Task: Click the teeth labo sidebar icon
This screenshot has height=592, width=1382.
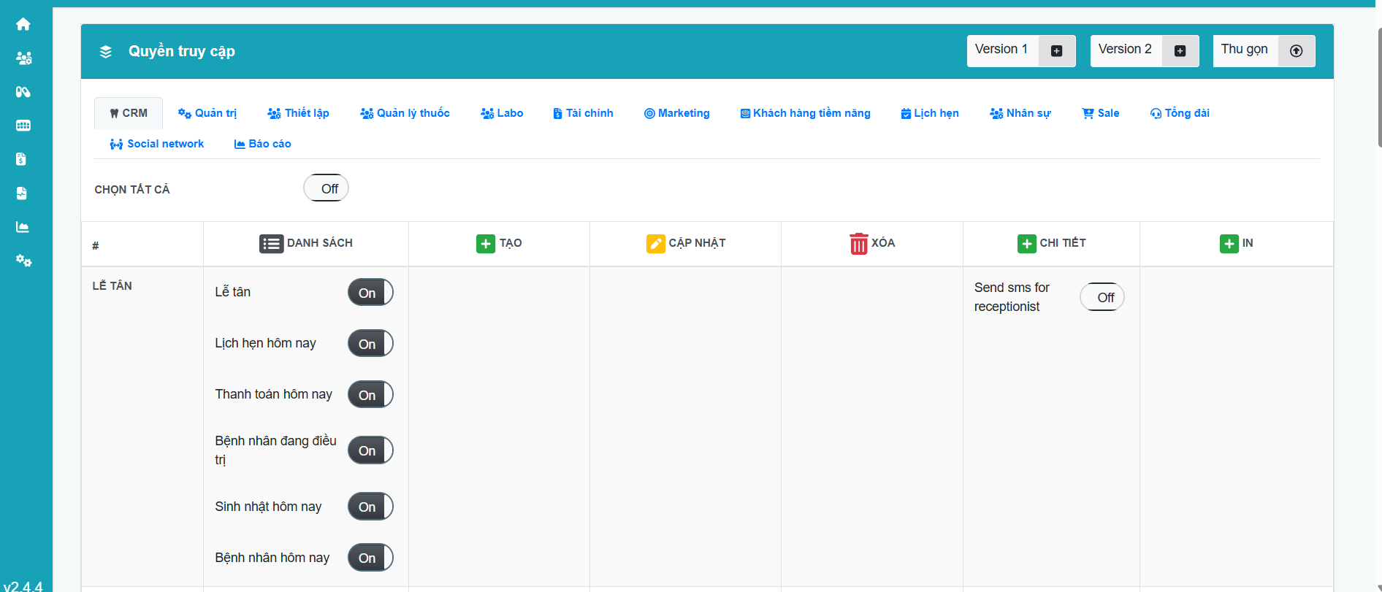Action: click(x=23, y=126)
